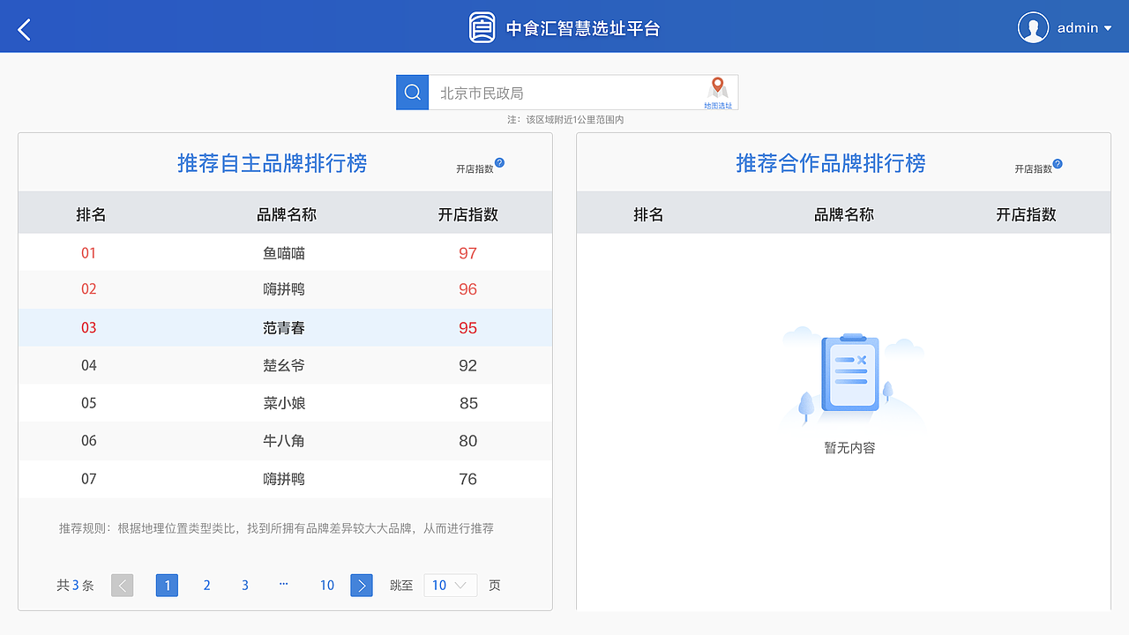The height and width of the screenshot is (635, 1129).
Task: Go to next page with the blue arrow icon
Action: (x=362, y=585)
